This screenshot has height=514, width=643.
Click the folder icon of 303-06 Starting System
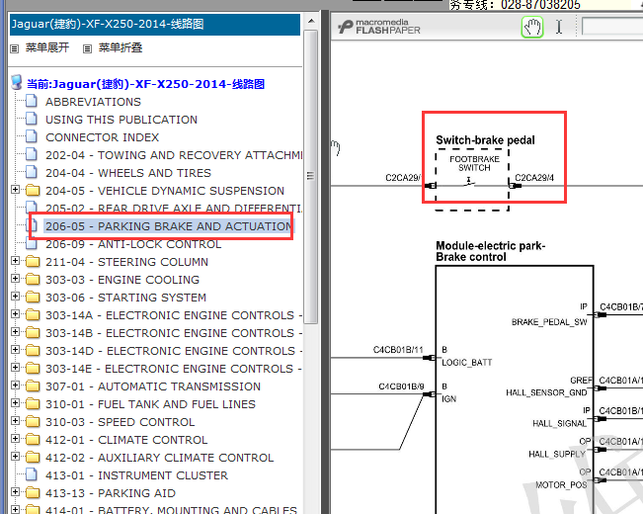(33, 297)
